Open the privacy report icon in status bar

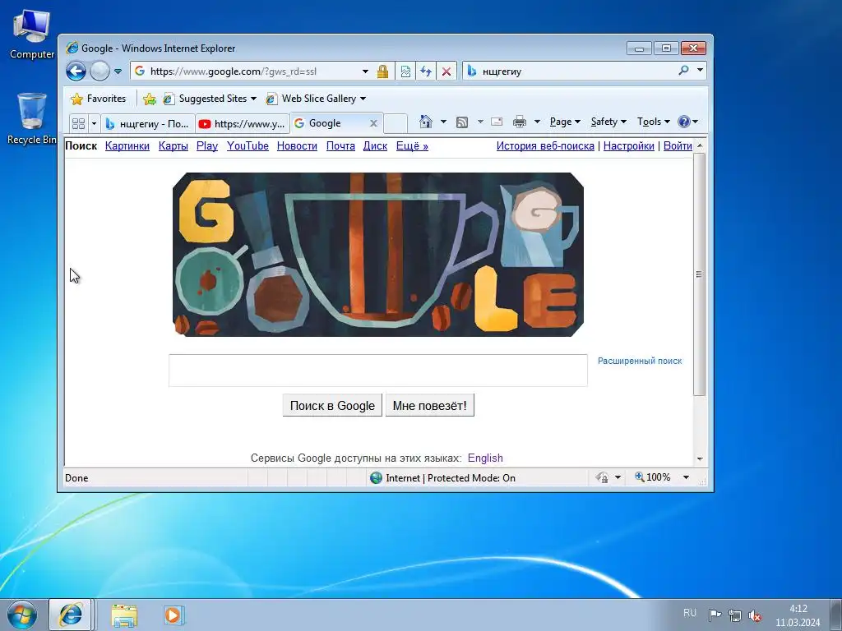[602, 477]
